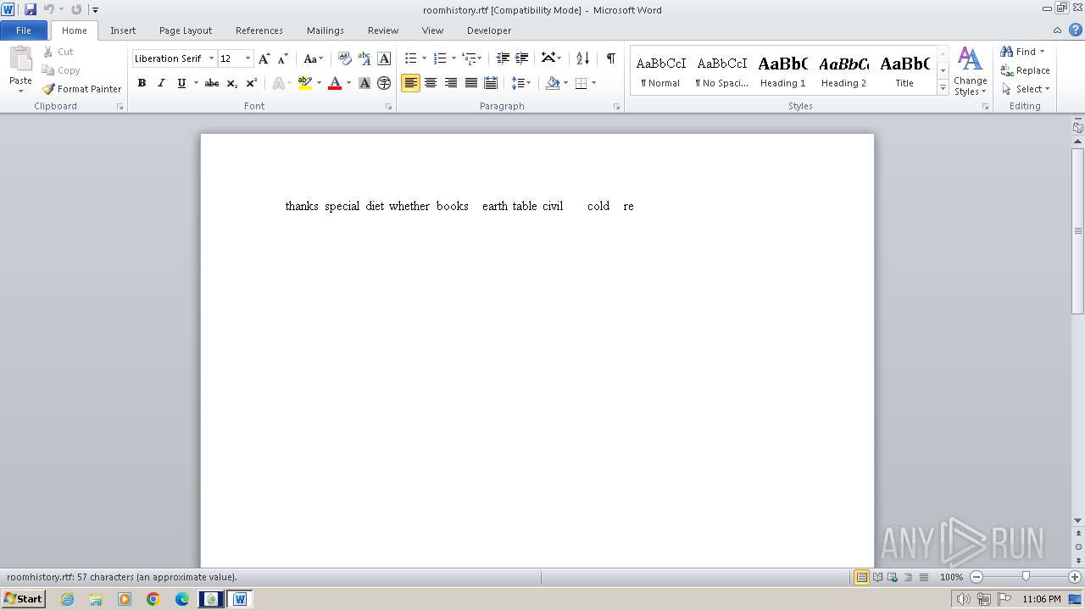1085x610 pixels.
Task: Apply subscript formatting
Action: click(232, 83)
